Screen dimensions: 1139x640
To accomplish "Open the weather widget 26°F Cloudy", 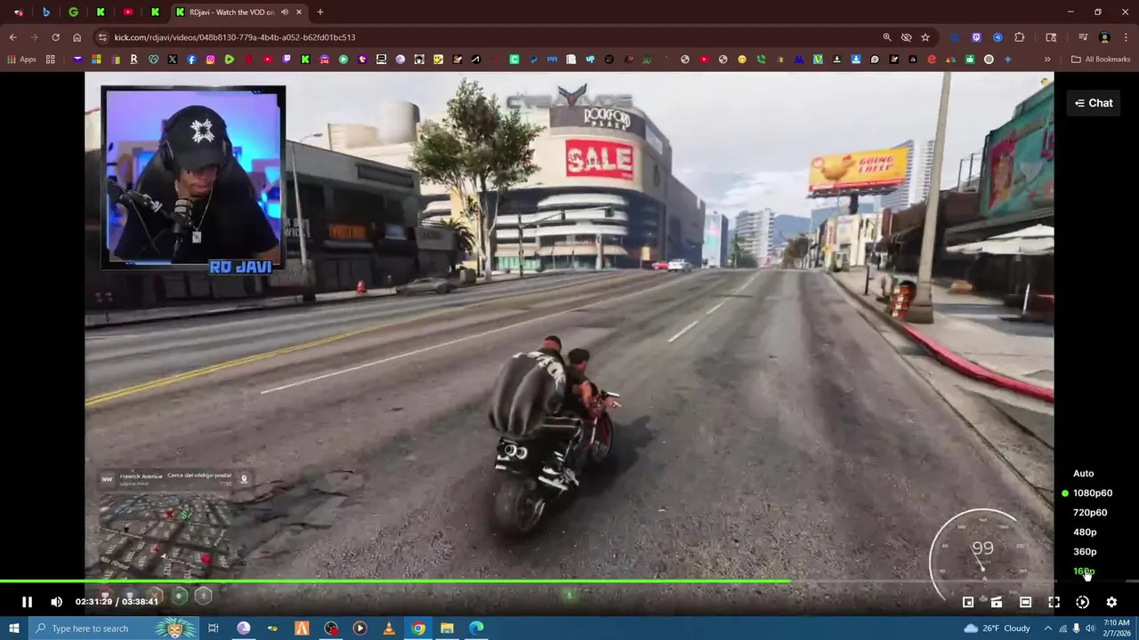I will point(997,628).
